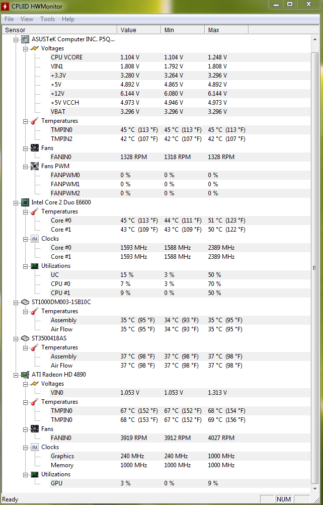Open the View menu

point(27,19)
